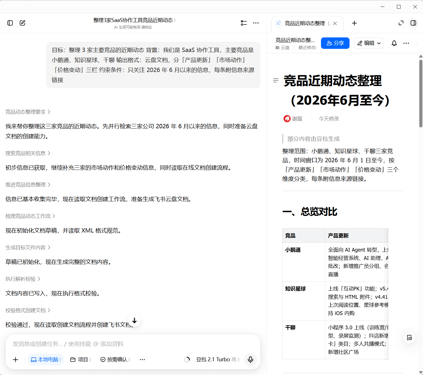Open document notifications bell

394,43
